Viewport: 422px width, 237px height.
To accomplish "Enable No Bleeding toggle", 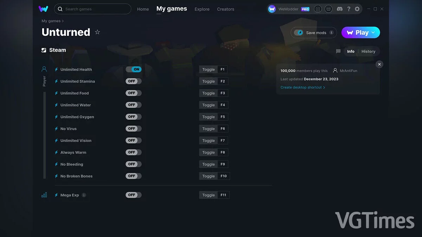I will point(134,164).
